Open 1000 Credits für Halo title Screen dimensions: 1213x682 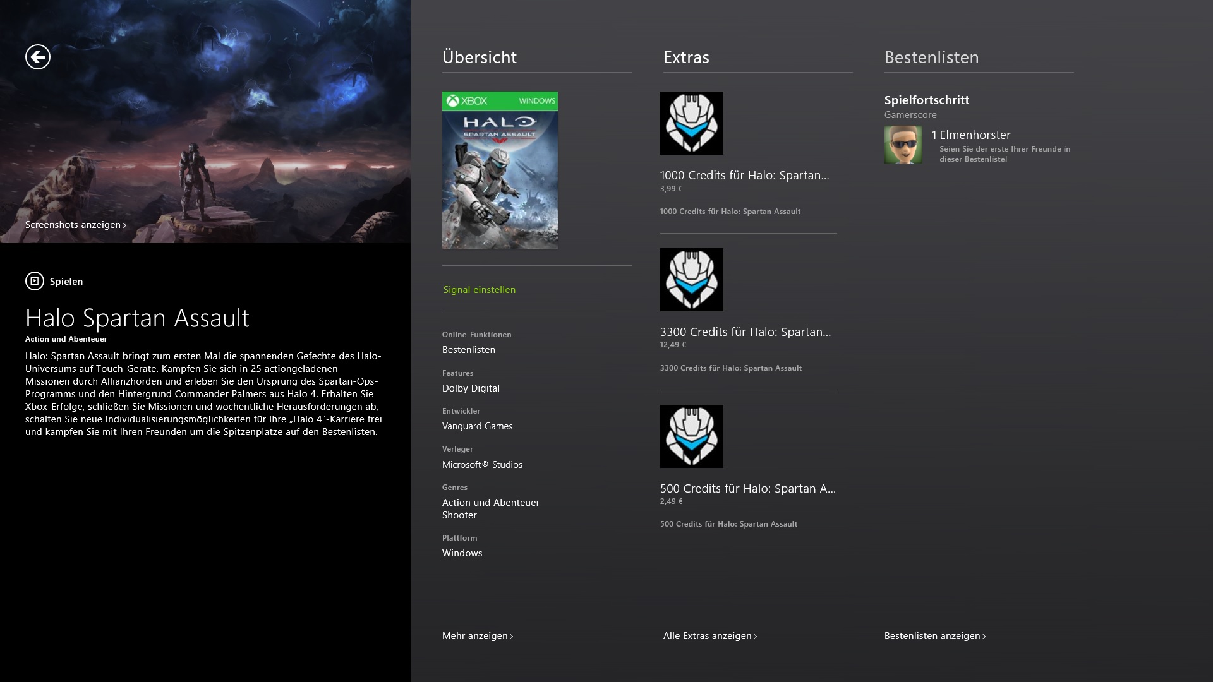[x=745, y=176]
